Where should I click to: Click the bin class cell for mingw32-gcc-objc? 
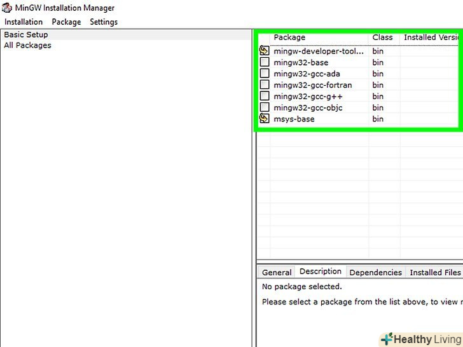[378, 107]
